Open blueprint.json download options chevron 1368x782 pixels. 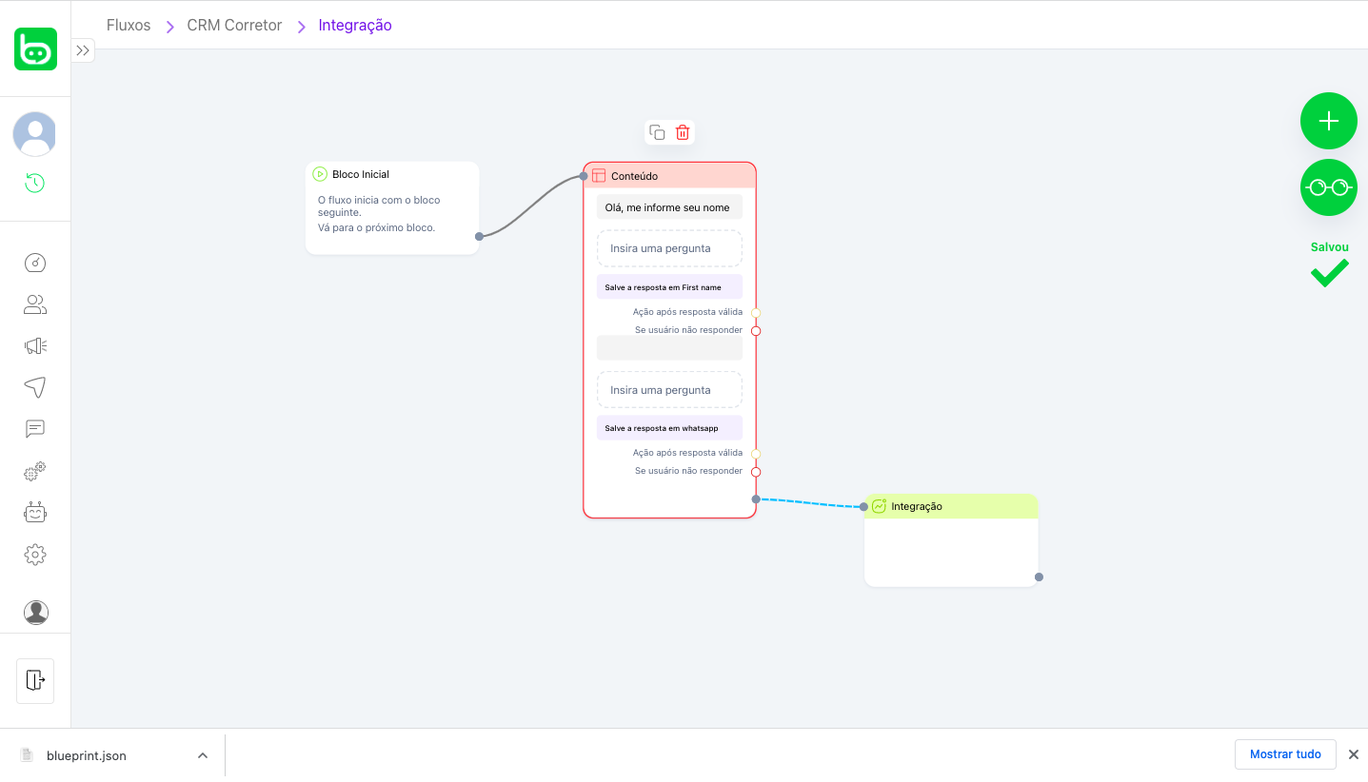pos(203,755)
